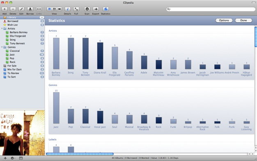Click the Jazz genre bar
This screenshot has width=257, height=161.
click(56, 108)
